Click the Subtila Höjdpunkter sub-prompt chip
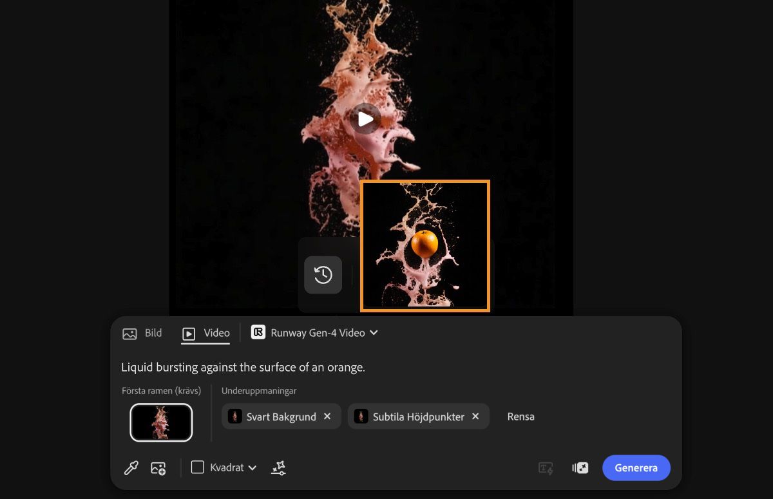 tap(419, 417)
